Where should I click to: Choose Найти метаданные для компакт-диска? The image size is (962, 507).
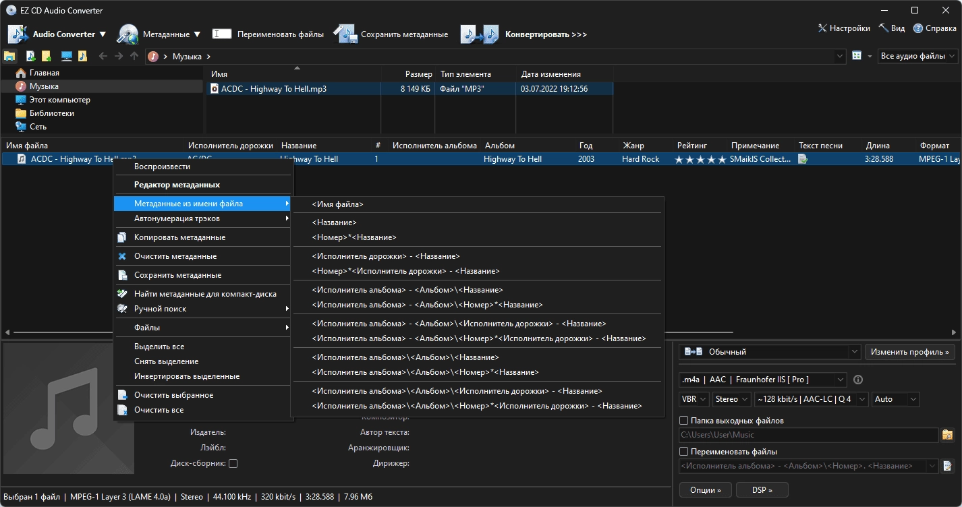click(x=203, y=294)
